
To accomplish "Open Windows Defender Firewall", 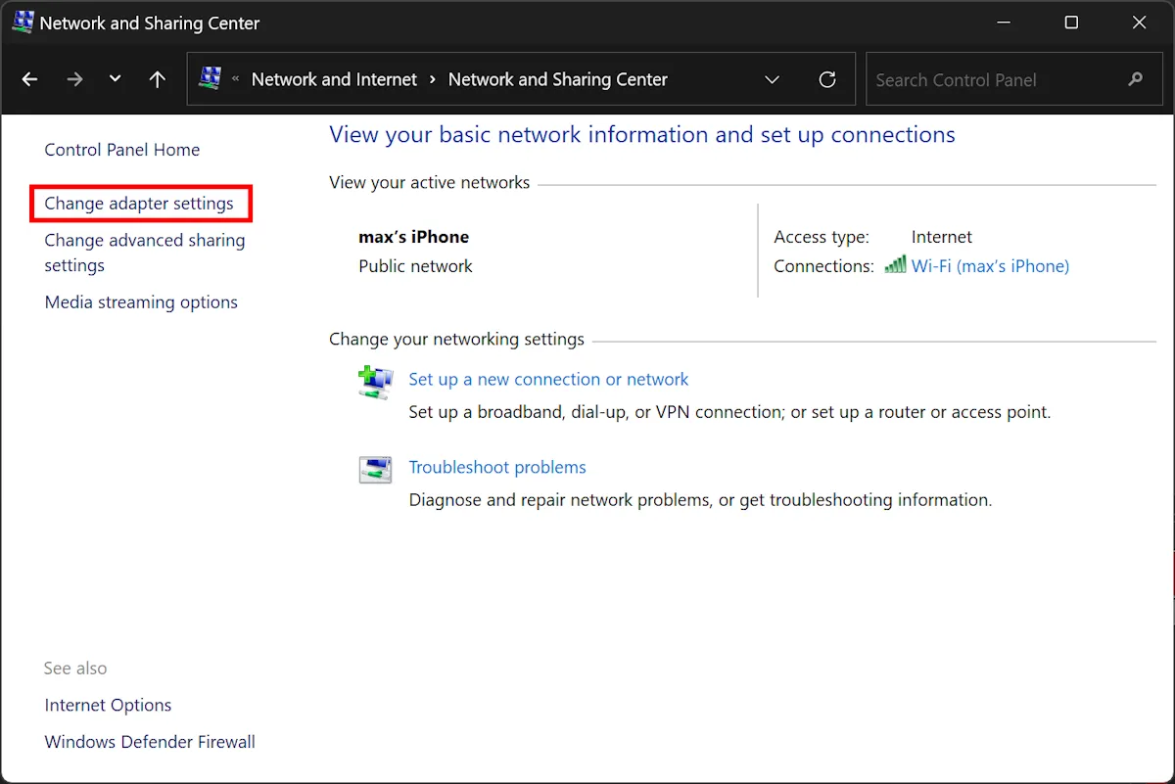I will point(150,742).
